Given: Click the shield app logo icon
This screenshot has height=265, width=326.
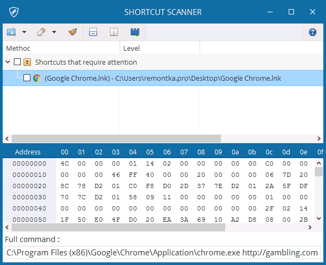Looking at the screenshot, I should tap(14, 12).
